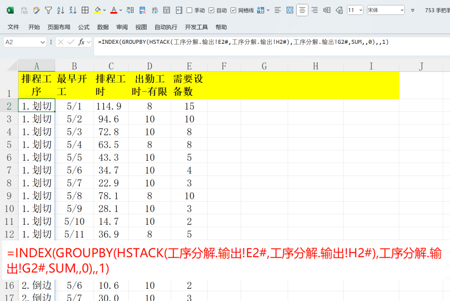Image resolution: width=450 pixels, height=301 pixels.
Task: Click the paste formatting clipboard icon
Action: click(x=36, y=11)
